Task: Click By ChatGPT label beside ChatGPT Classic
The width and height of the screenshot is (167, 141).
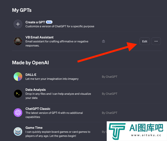Action: pyautogui.click(x=109, y=113)
